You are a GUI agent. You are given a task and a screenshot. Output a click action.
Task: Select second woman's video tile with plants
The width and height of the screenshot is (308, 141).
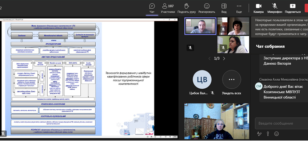(233, 45)
